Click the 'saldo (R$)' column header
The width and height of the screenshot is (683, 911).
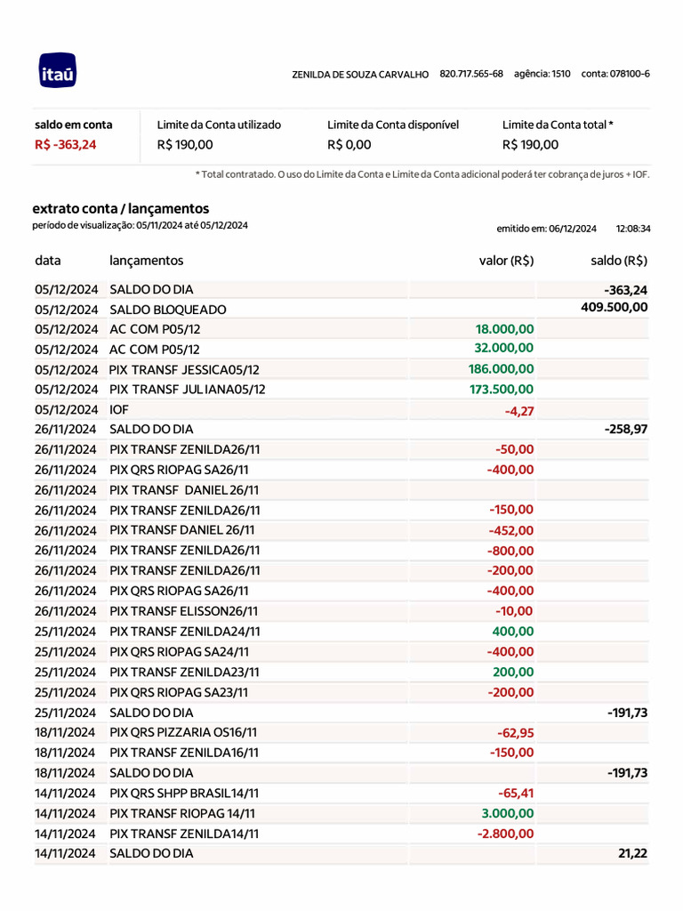619,261
